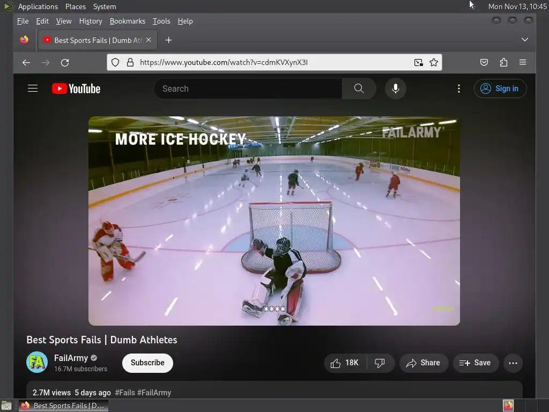Image resolution: width=549 pixels, height=412 pixels.
Task: Expand the list all tabs chevron
Action: pos(524,40)
